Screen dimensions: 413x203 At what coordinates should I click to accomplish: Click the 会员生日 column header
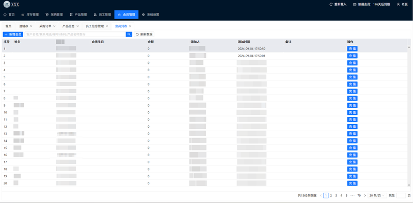pyautogui.click(x=98, y=42)
